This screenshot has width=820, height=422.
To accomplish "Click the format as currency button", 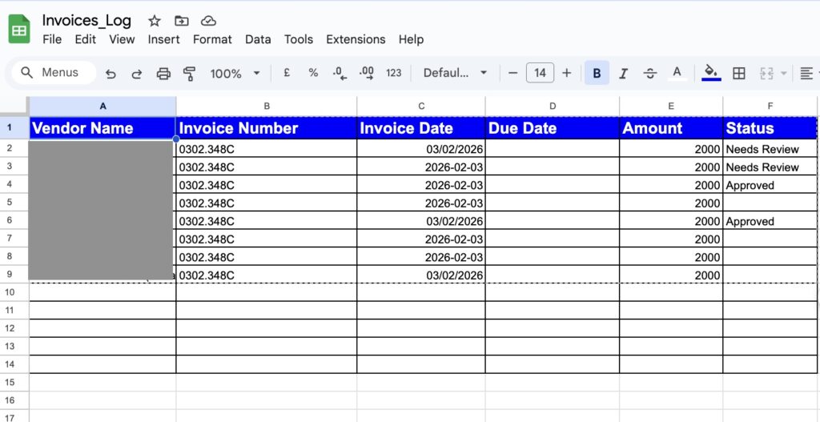I will pyautogui.click(x=287, y=73).
